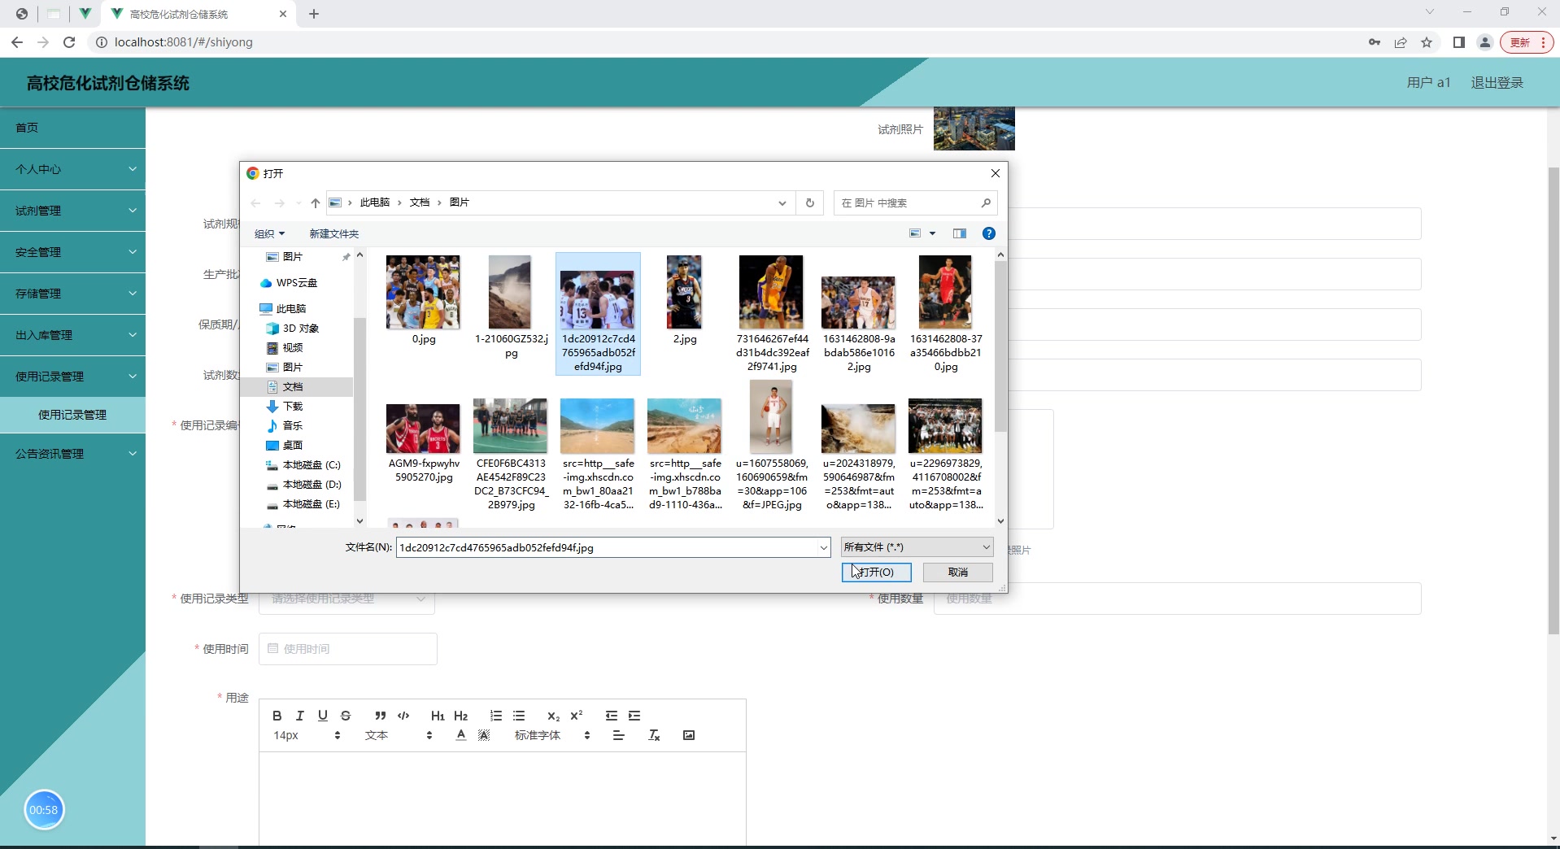Click 新建文件夹 in the file dialog

coord(333,233)
